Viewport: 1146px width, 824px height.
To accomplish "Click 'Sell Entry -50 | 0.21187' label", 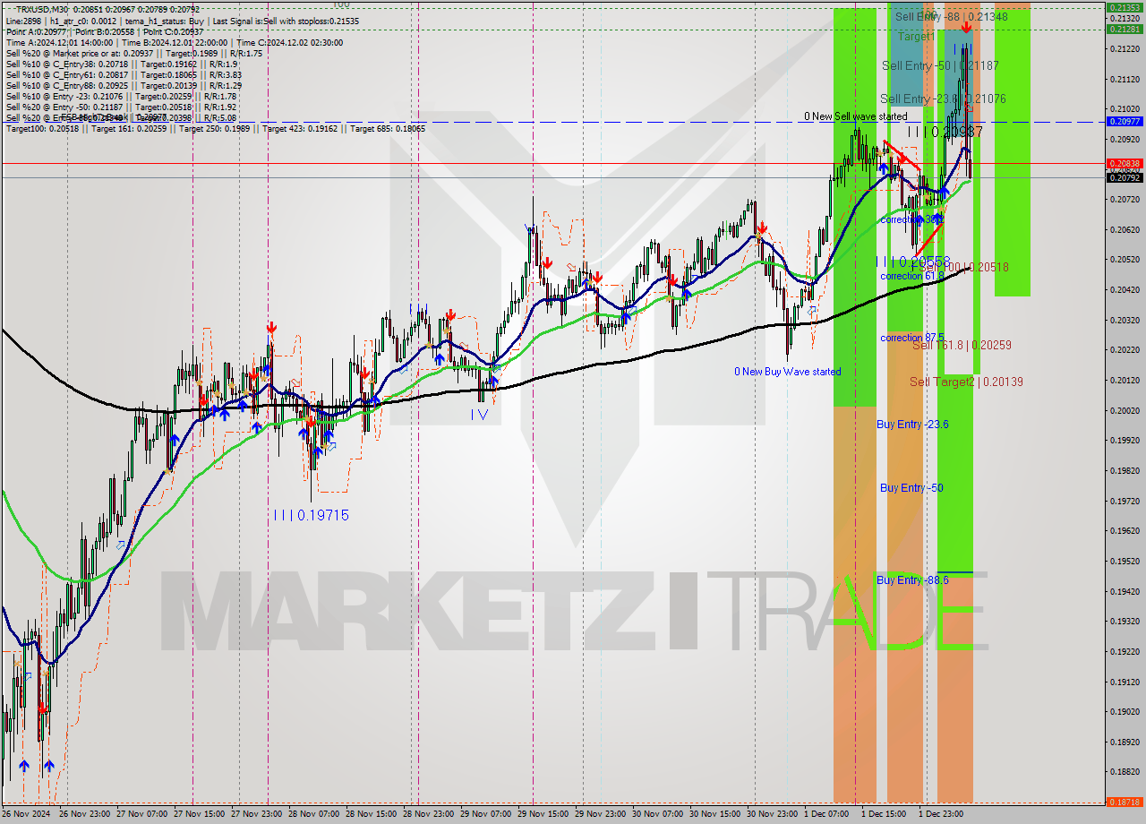I will [940, 65].
